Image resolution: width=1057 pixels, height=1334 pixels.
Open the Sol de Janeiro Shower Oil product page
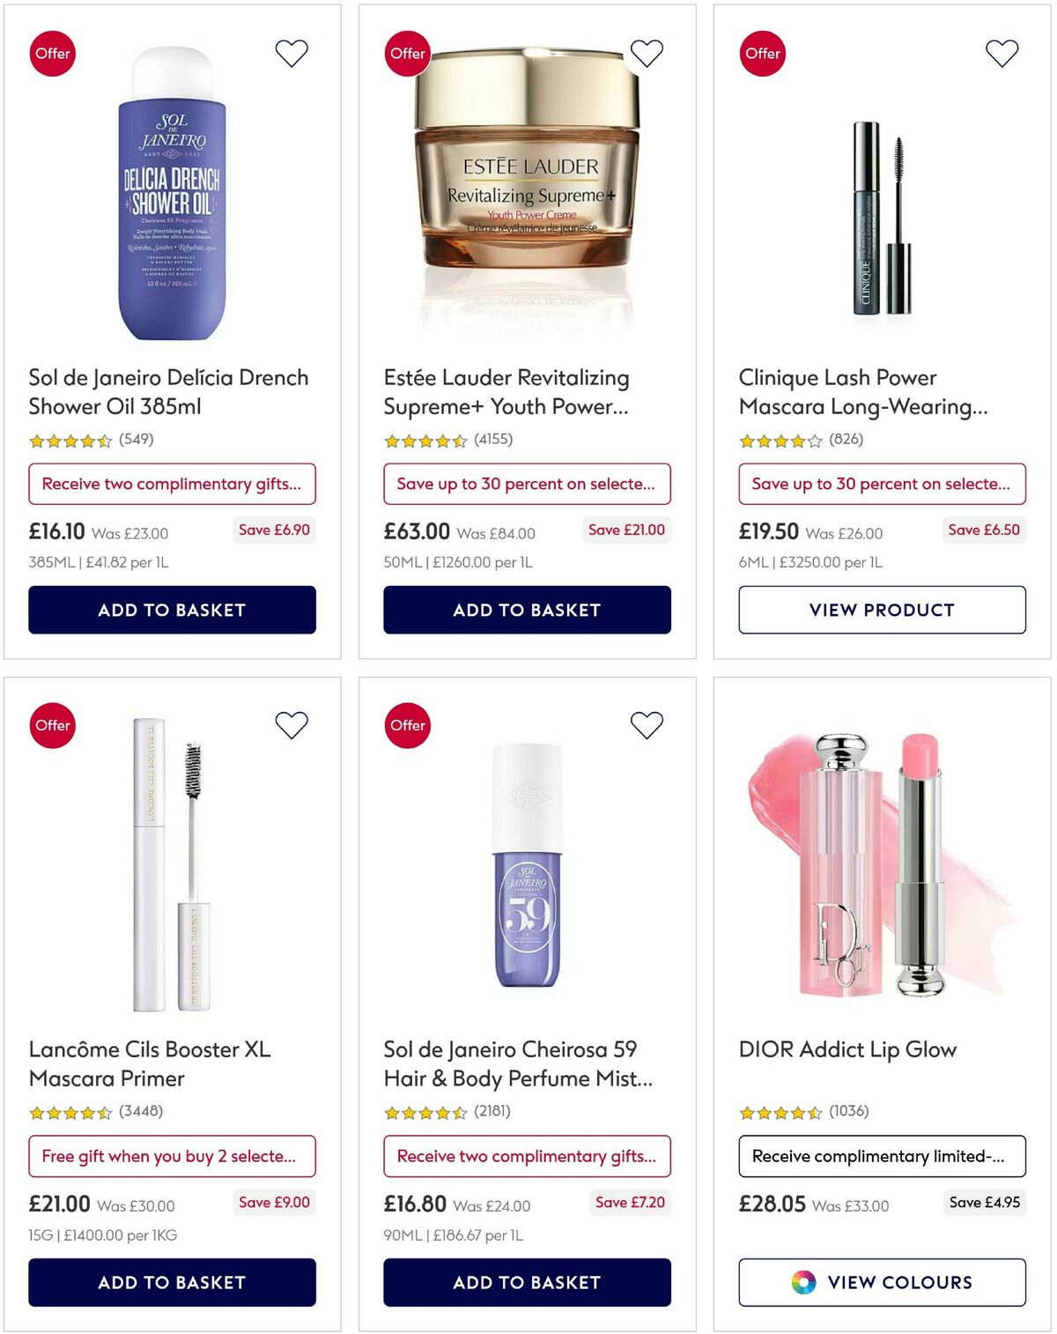coord(167,391)
